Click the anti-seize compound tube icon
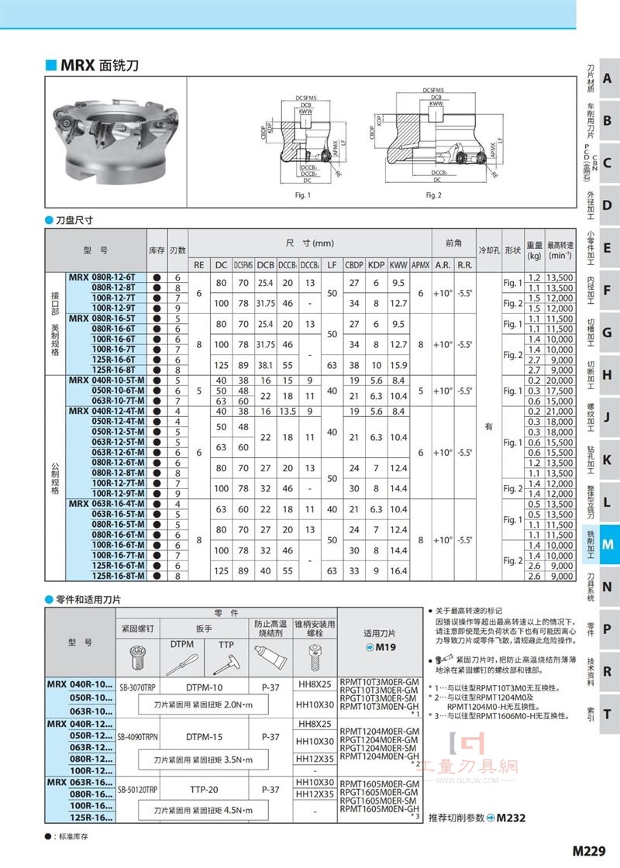This screenshot has width=620, height=868. pyautogui.click(x=270, y=658)
